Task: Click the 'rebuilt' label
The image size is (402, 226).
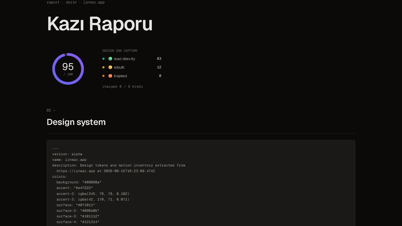Action: coord(119,67)
